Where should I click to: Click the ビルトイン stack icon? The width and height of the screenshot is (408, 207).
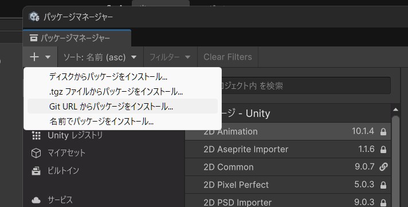pos(36,171)
